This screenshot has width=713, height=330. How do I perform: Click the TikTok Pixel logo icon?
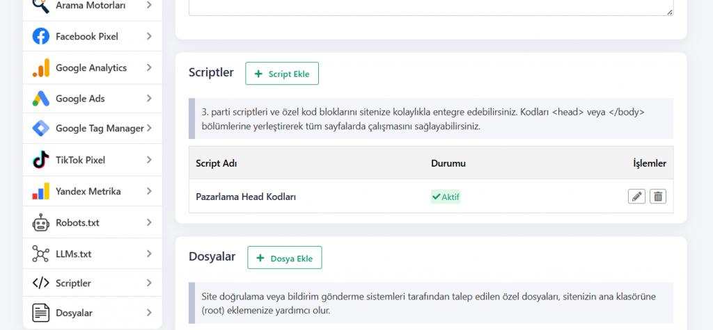coord(41,160)
